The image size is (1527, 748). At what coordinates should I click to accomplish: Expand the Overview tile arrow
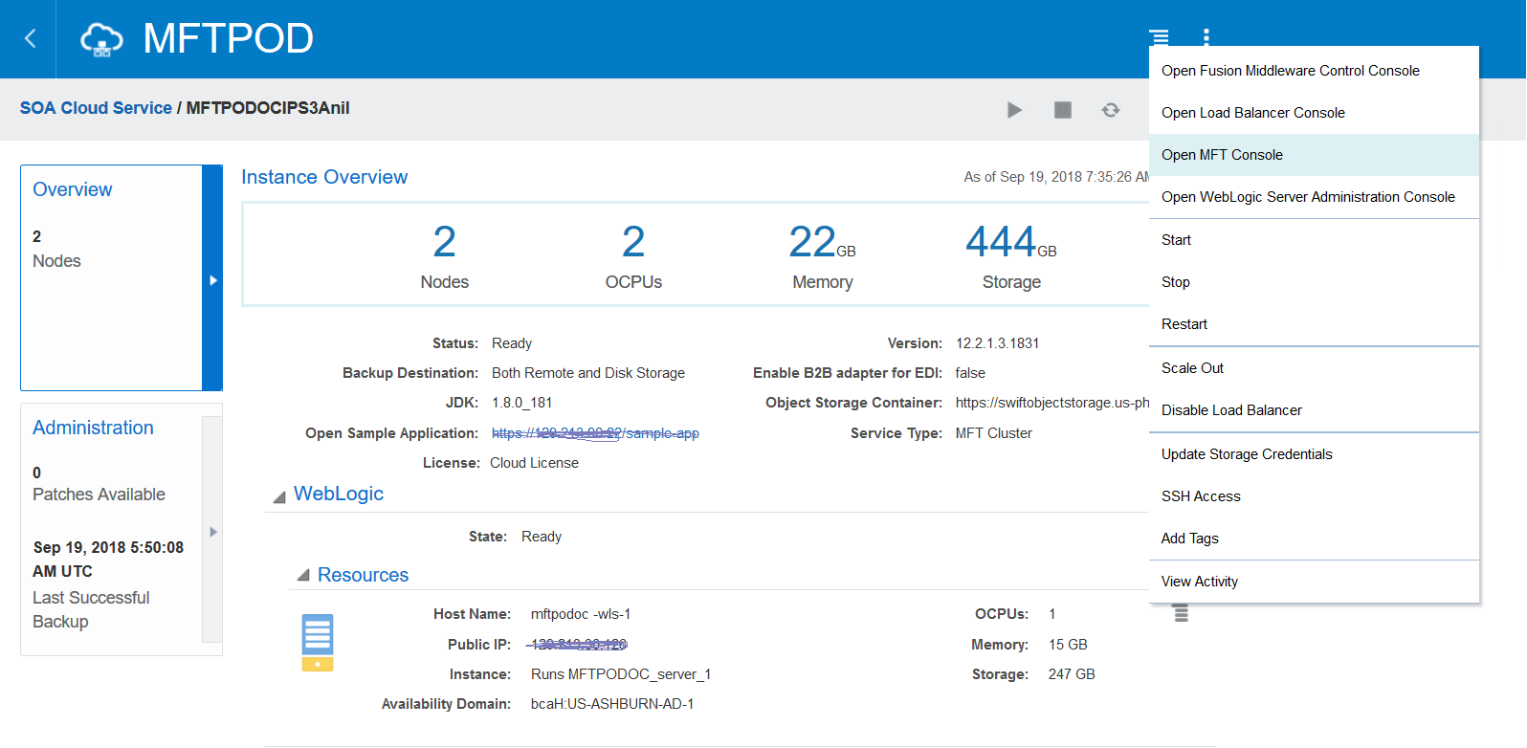(x=213, y=279)
